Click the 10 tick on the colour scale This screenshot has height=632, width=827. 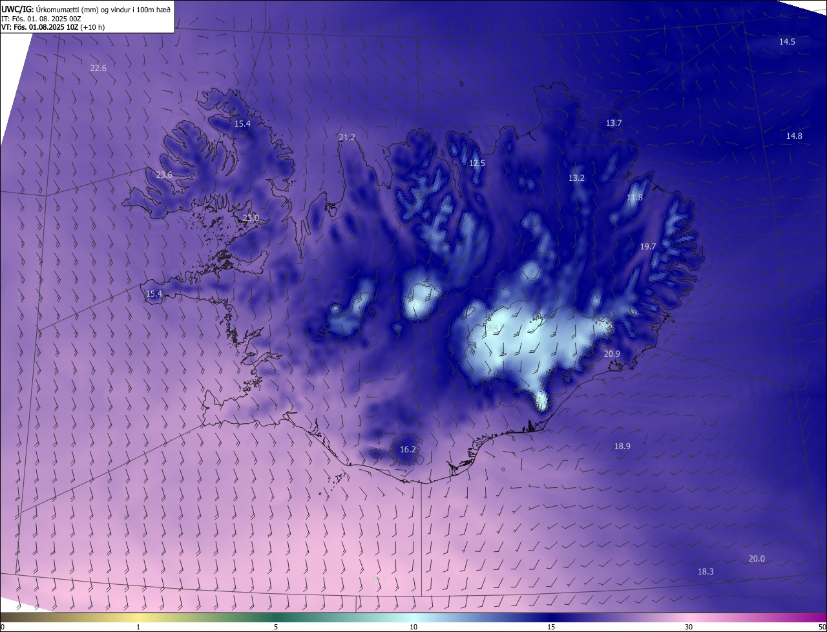coord(413,627)
